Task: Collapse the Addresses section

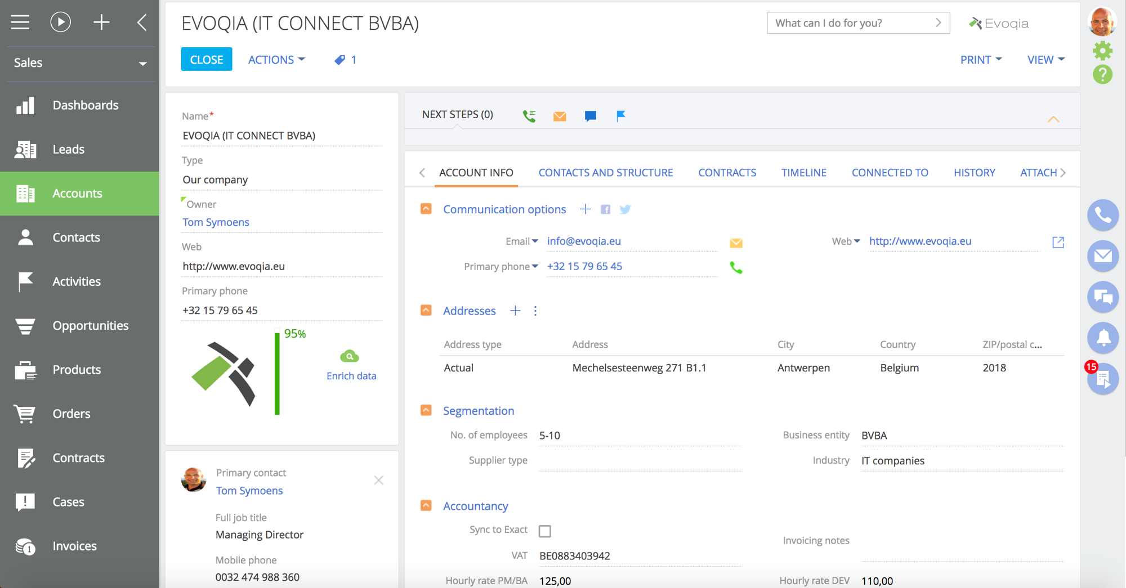Action: 426,310
